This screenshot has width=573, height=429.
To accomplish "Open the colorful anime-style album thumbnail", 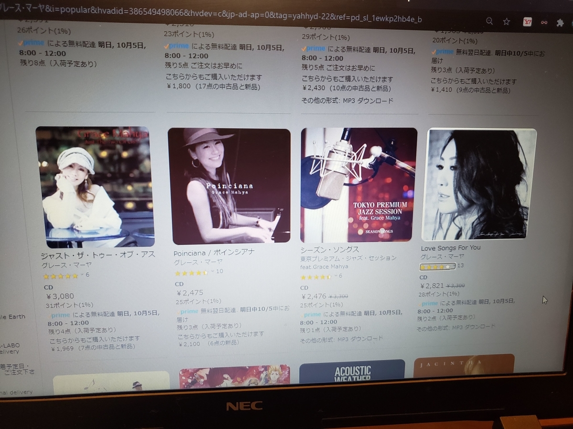I will click(234, 377).
